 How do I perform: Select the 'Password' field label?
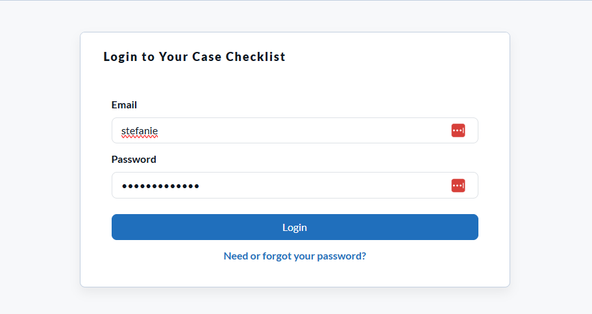[134, 159]
